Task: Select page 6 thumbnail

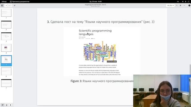Action: (x=6, y=71)
